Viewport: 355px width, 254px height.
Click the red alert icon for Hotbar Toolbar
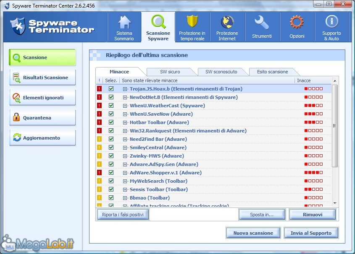[99, 122]
